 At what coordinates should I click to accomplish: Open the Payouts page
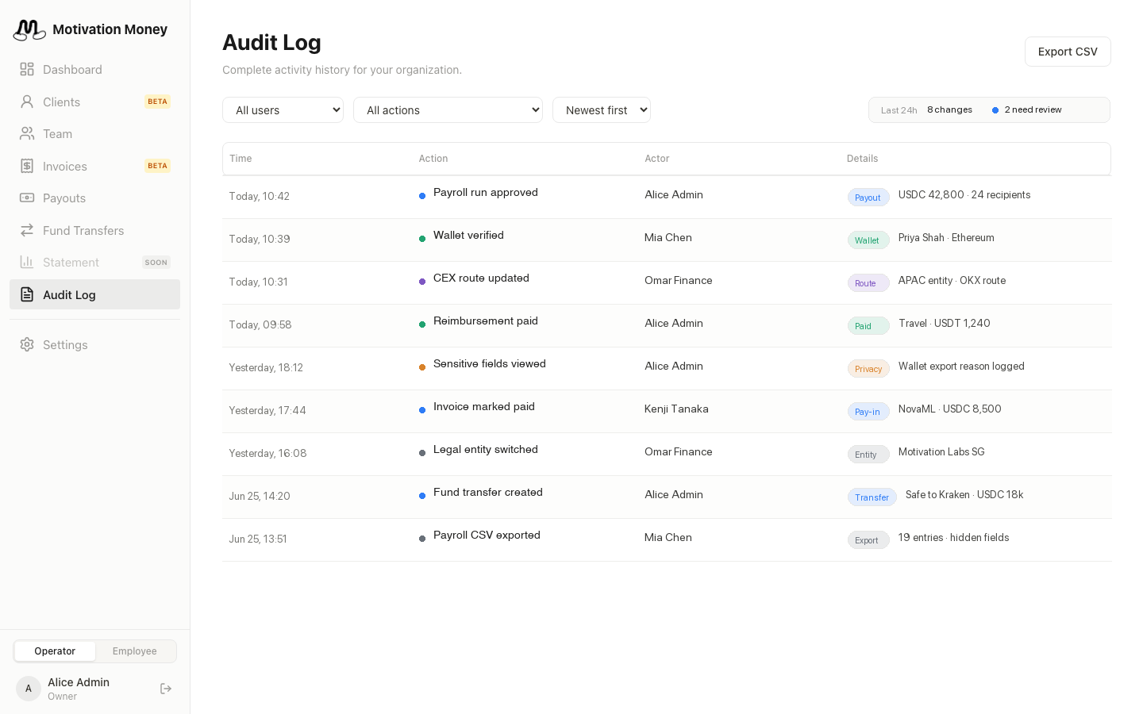pyautogui.click(x=94, y=198)
